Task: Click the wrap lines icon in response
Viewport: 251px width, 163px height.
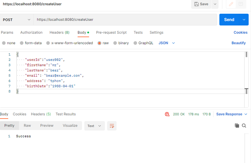Action: pos(112,126)
